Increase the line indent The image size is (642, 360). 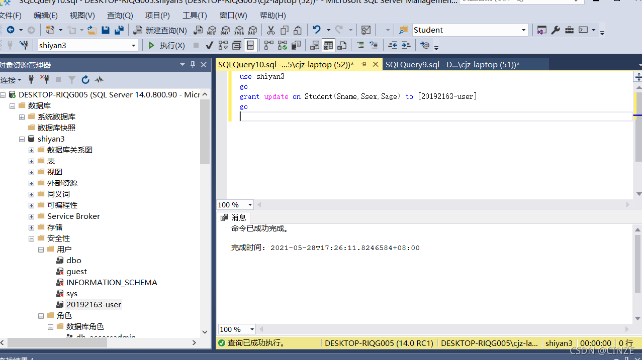pyautogui.click(x=406, y=45)
